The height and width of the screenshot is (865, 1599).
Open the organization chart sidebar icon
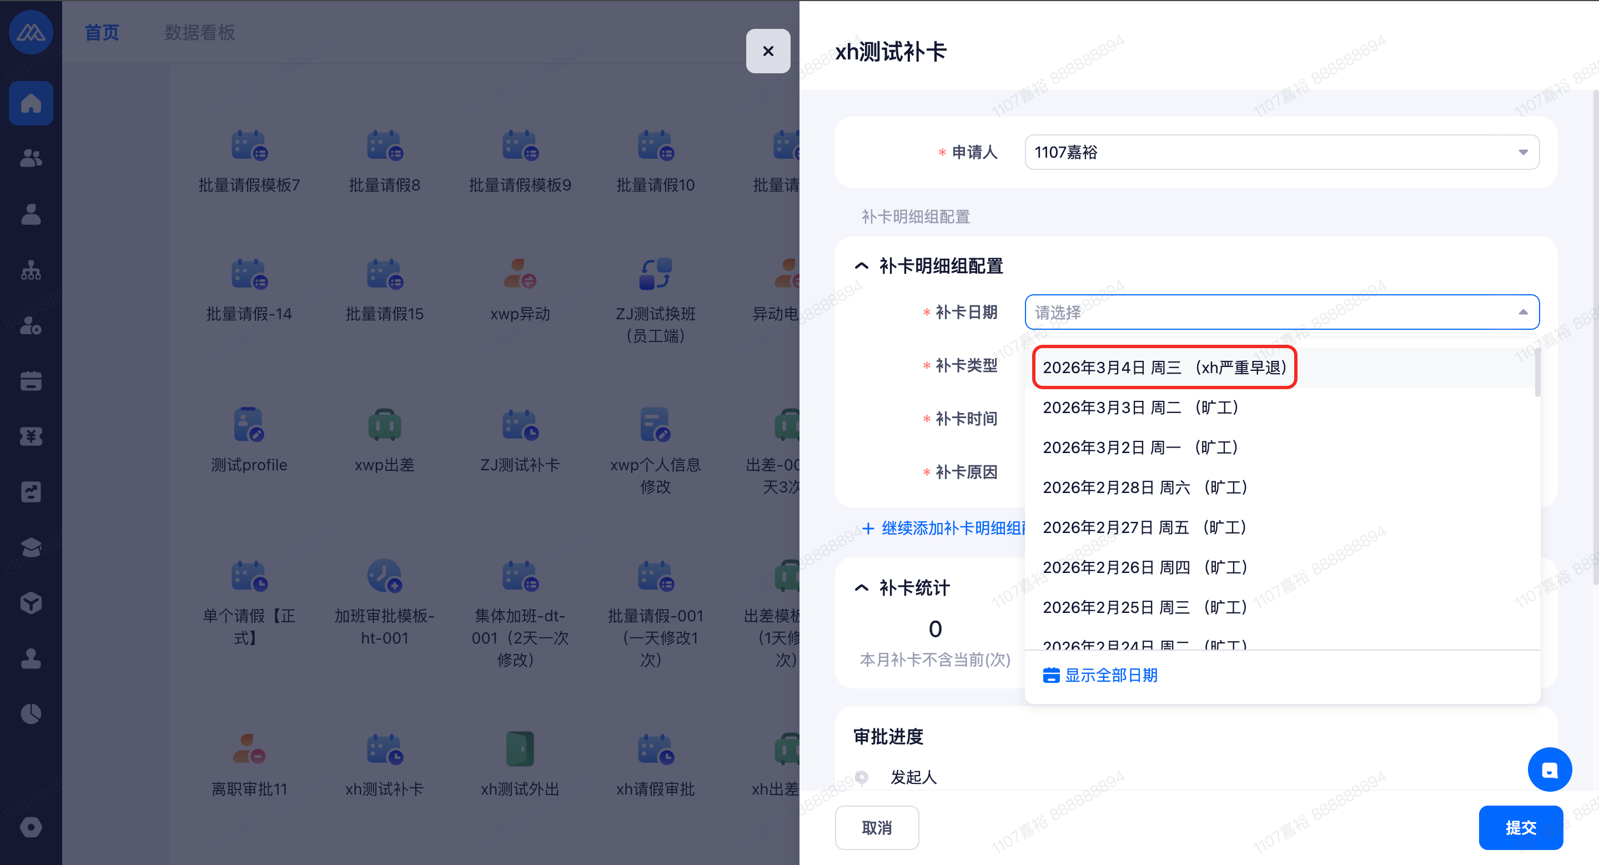pyautogui.click(x=31, y=270)
